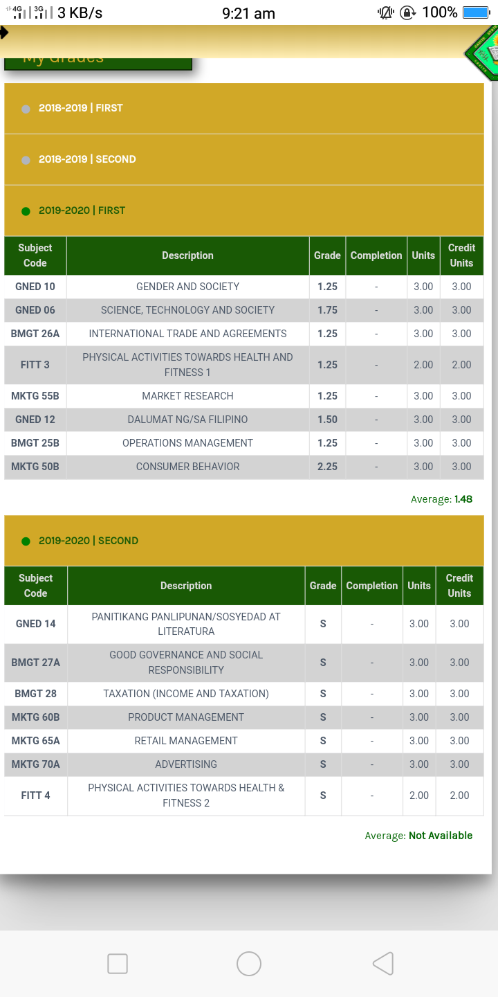Tap the MKTG 50B Consumer Behavior row

point(244,467)
